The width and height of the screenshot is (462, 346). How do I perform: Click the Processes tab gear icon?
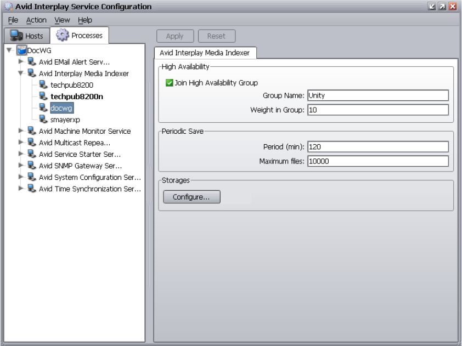pos(63,35)
